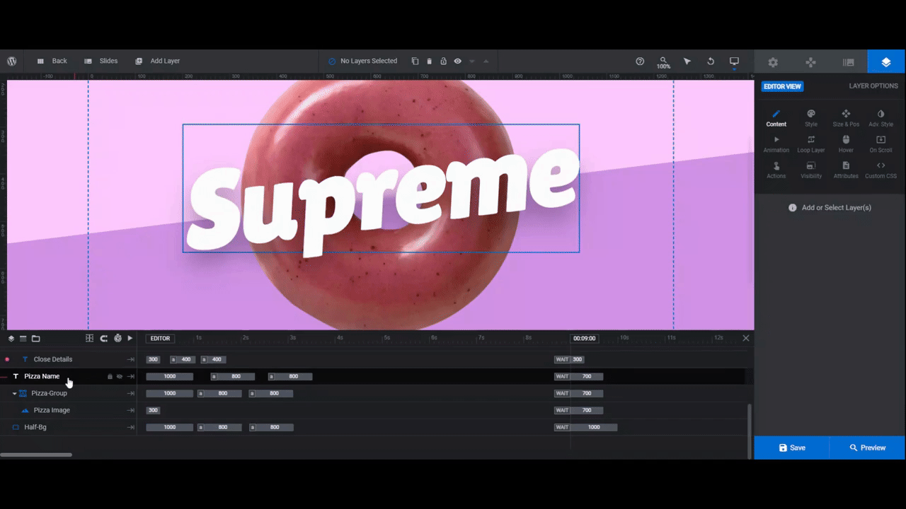Click the timeline folder icon
The width and height of the screenshot is (906, 509).
tap(36, 339)
